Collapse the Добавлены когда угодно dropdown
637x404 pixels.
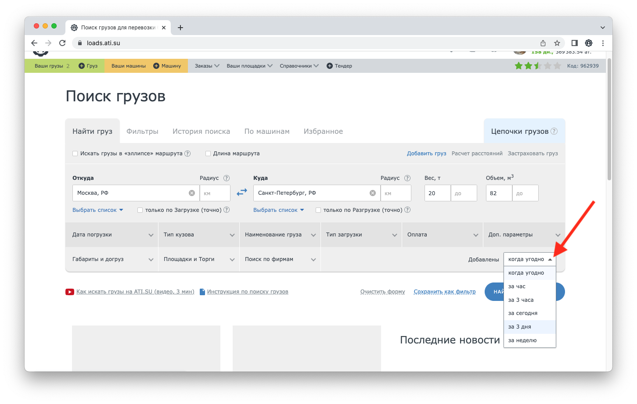point(530,259)
